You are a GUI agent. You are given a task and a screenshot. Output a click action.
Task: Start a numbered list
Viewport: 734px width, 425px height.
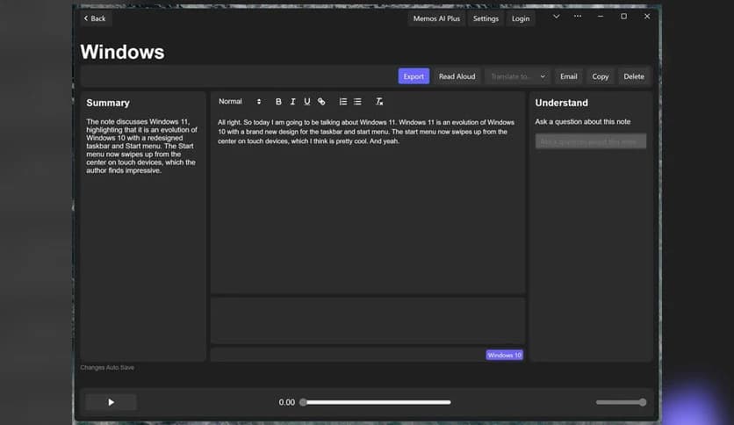point(343,102)
